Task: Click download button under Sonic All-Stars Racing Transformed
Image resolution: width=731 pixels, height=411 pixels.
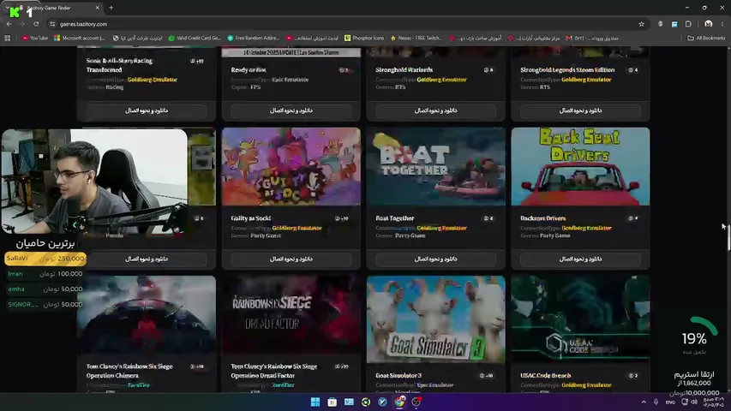Action: 147,111
